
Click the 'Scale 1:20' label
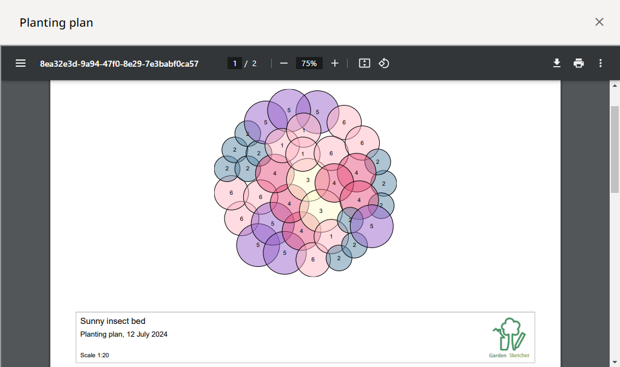(95, 355)
